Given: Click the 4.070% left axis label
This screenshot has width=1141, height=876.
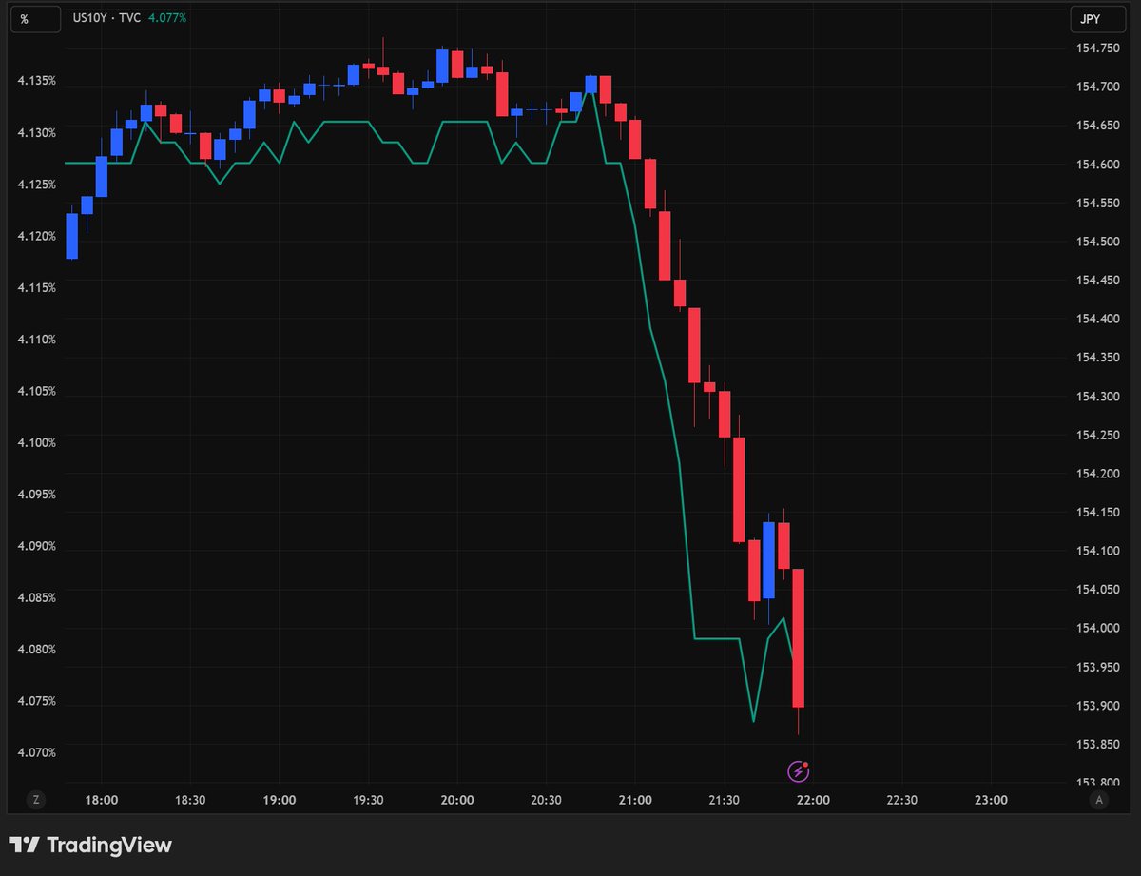Looking at the screenshot, I should (36, 752).
